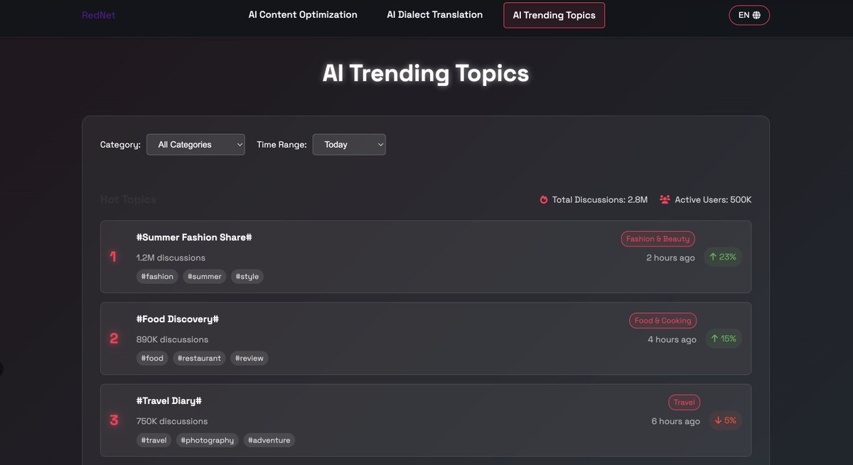
Task: Click the Fashion & Beauty category badge
Action: click(x=658, y=238)
